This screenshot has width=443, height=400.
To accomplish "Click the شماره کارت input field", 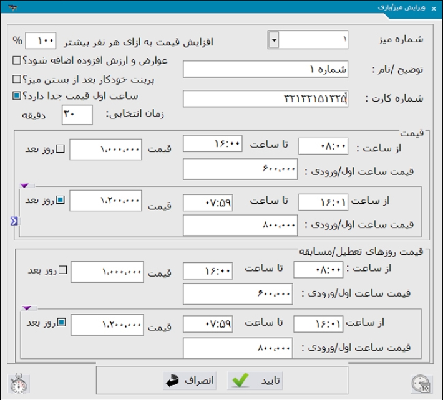I will (x=265, y=99).
